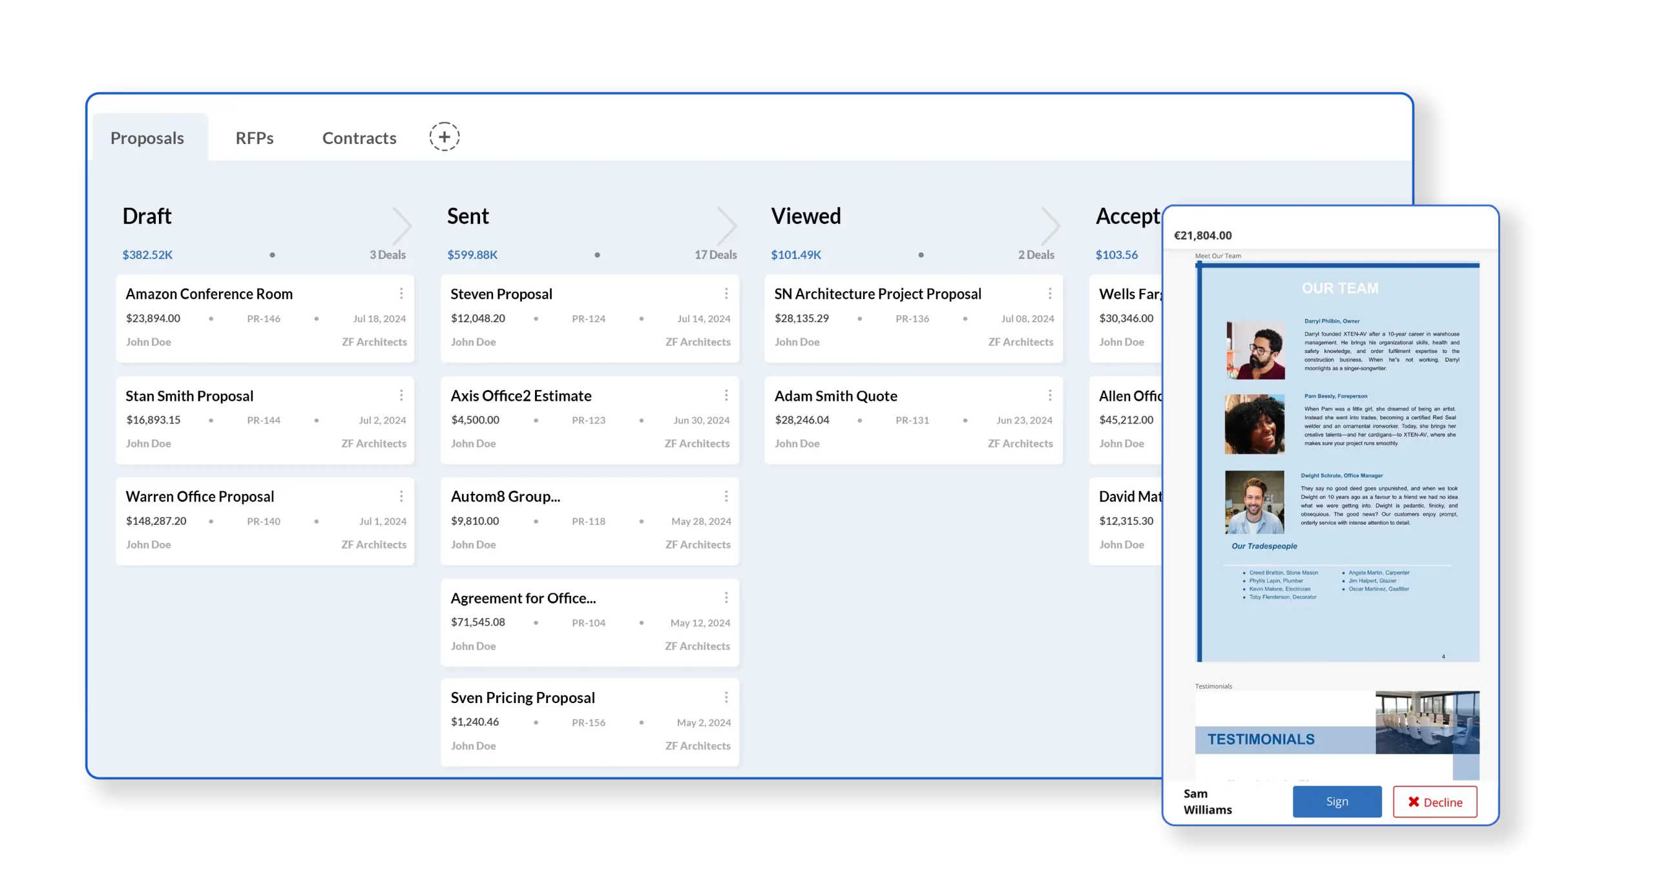Open three-dot menu on Autom8 Group proposal

pyautogui.click(x=726, y=495)
